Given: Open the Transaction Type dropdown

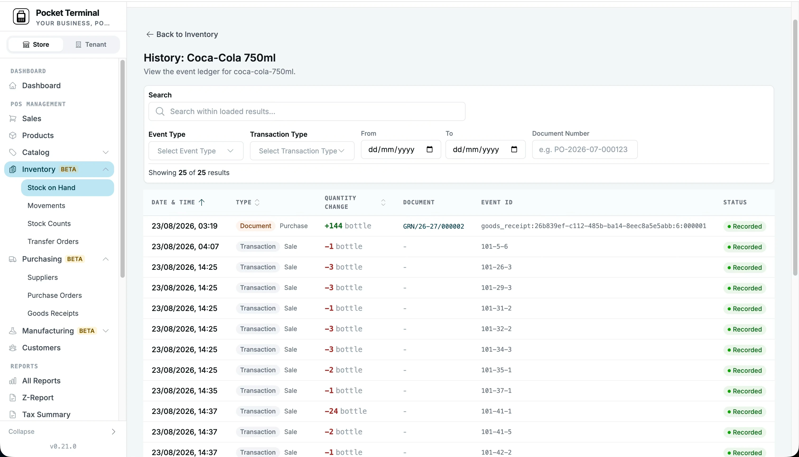Looking at the screenshot, I should pos(302,151).
